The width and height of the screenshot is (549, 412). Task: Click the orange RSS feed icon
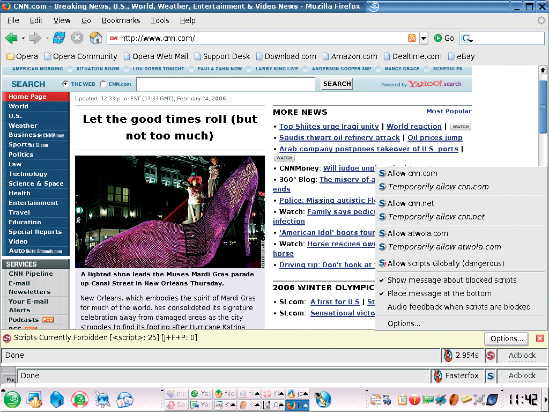click(x=412, y=38)
